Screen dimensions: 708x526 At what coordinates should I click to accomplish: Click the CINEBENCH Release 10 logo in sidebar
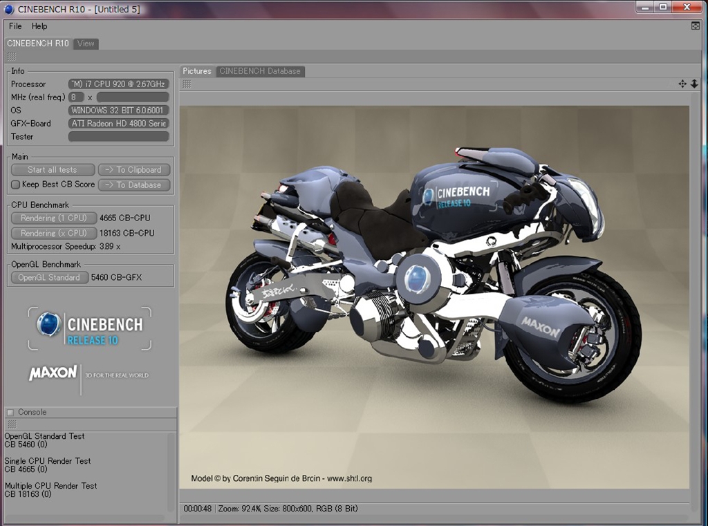pyautogui.click(x=90, y=328)
